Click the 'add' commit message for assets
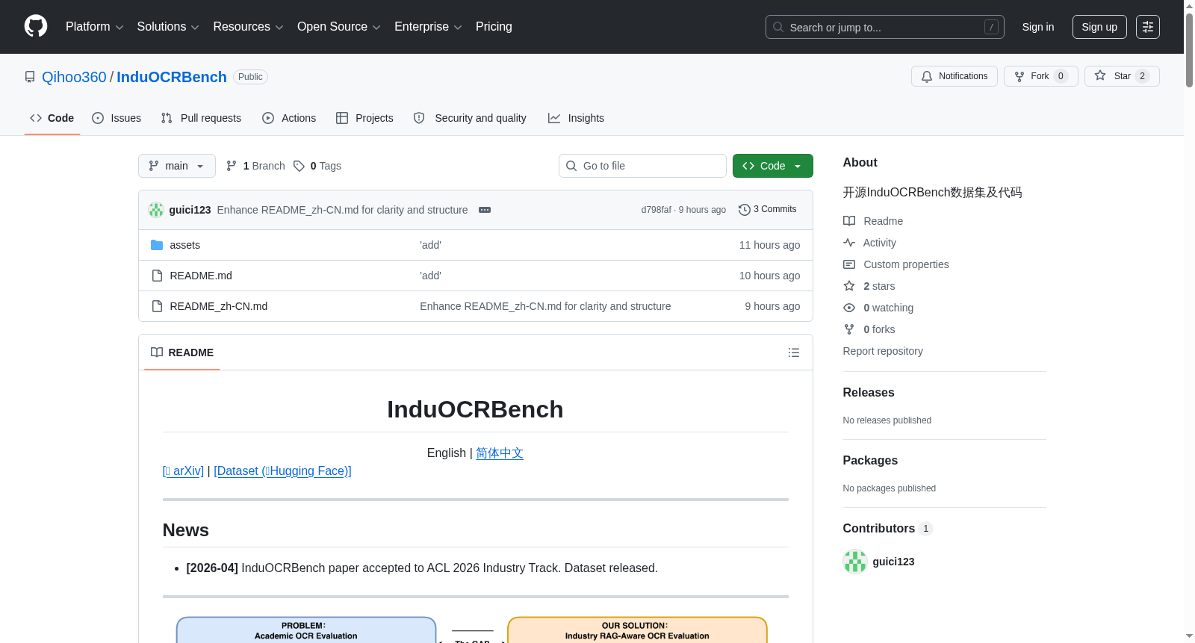 [x=430, y=245]
